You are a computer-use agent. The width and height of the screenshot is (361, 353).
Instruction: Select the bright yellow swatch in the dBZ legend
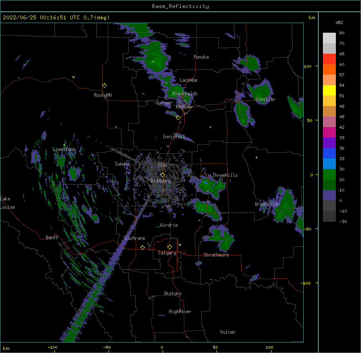329,90
